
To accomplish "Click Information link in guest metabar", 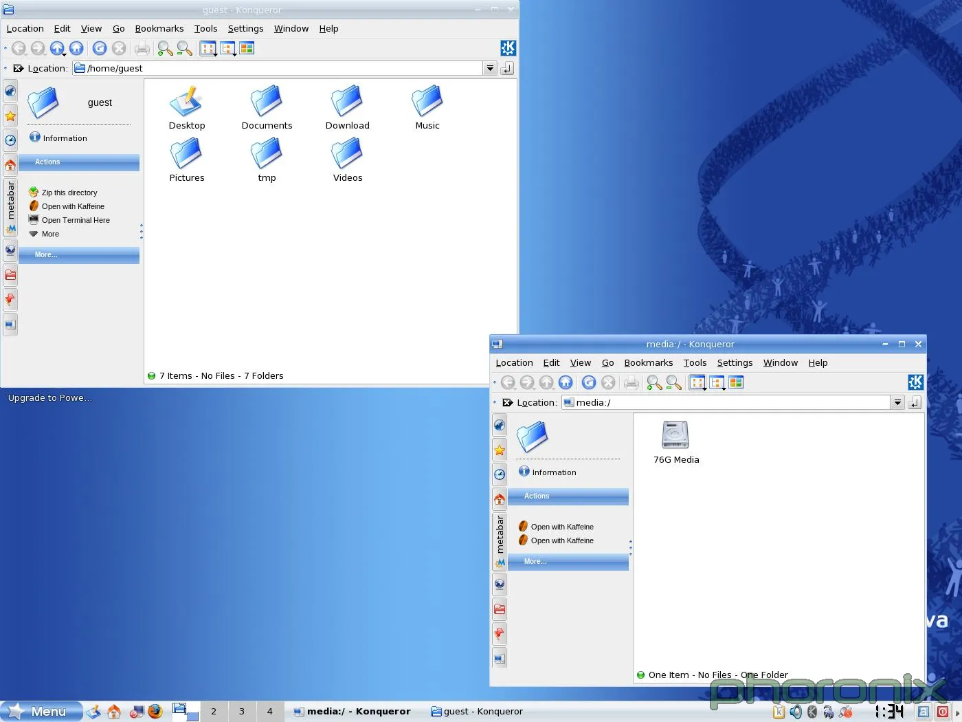I will [x=58, y=138].
